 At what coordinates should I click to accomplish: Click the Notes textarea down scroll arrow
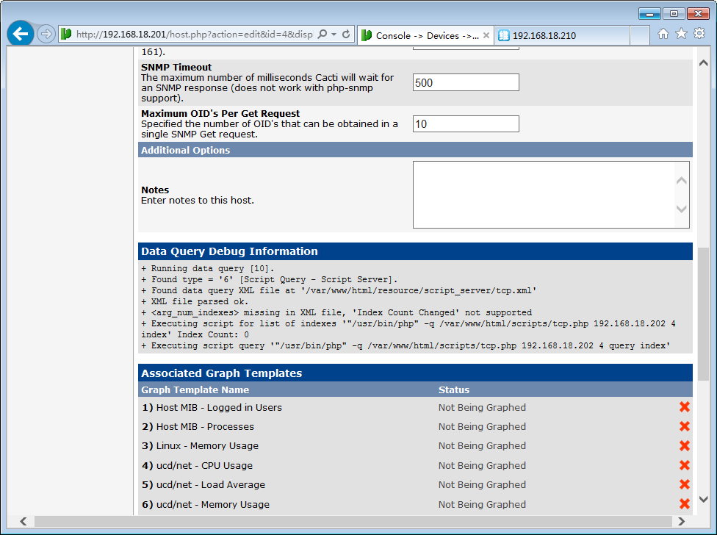point(681,209)
